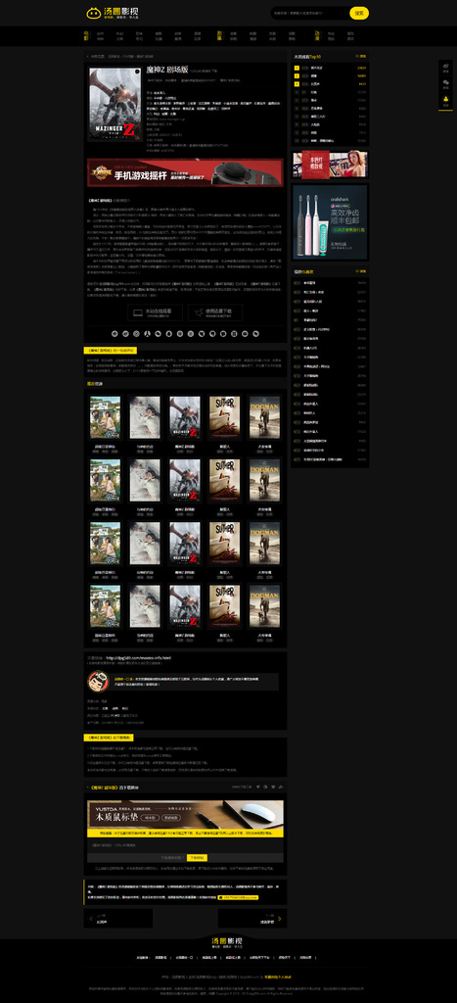The height and width of the screenshot is (1003, 457).
Task: Open the DOGMAN poster in first recommended row
Action: tap(264, 417)
